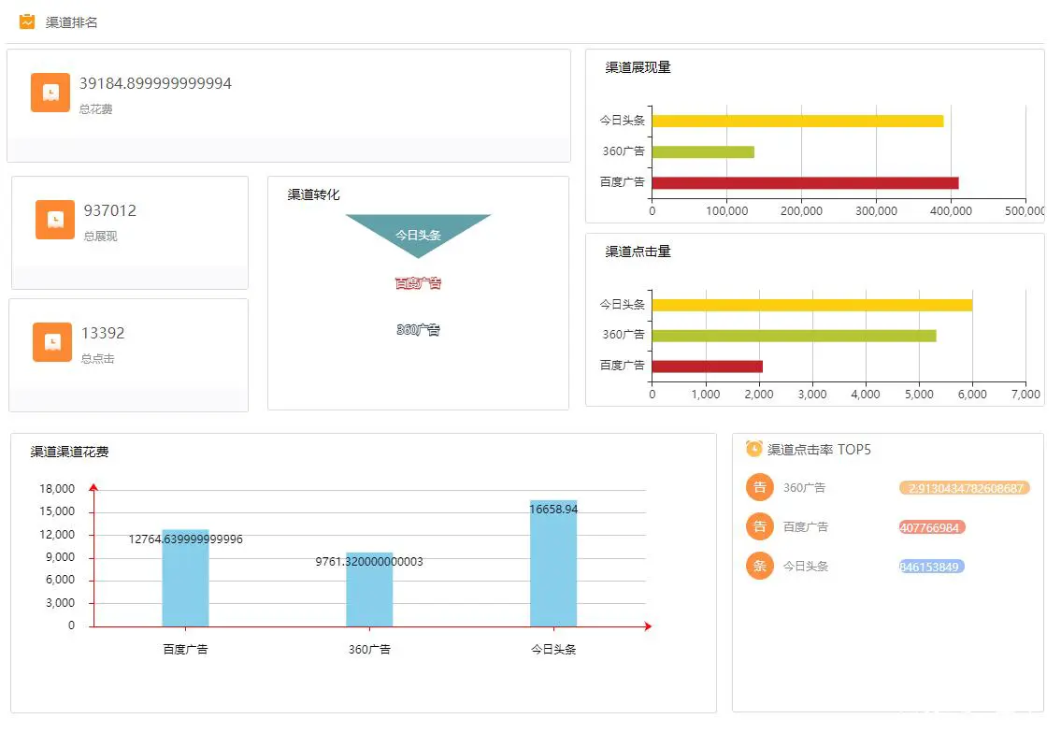Click the 渠道排名 header icon
Viewport: 1061px width, 733px height.
(27, 22)
